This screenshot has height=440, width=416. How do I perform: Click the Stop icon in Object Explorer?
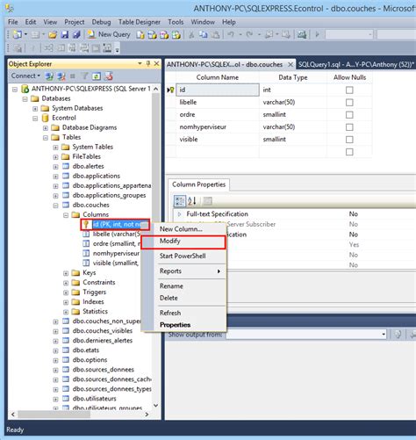(73, 76)
